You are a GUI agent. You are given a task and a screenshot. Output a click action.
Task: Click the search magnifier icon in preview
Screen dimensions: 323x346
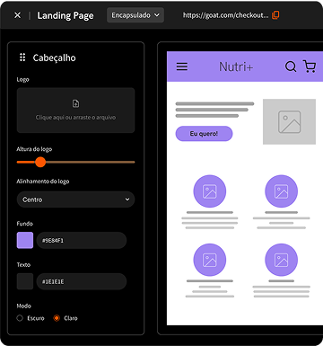[291, 67]
